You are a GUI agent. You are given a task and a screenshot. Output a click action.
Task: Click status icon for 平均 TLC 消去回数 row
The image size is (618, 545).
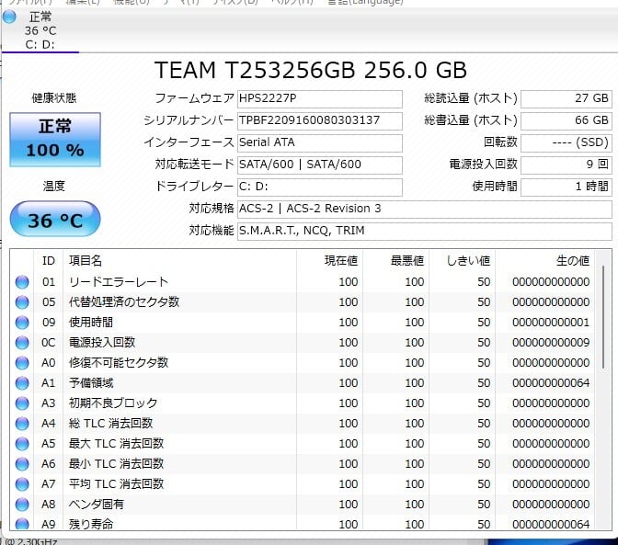[x=22, y=483]
